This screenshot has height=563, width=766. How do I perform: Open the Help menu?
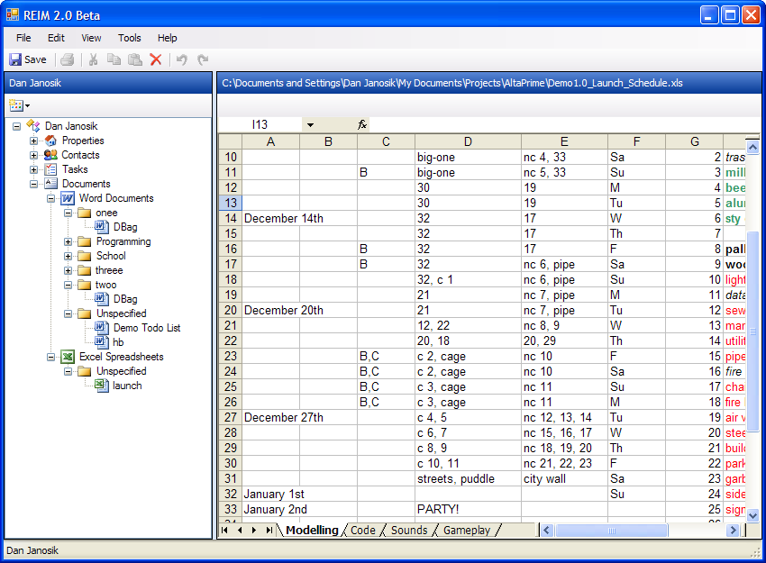click(x=167, y=38)
